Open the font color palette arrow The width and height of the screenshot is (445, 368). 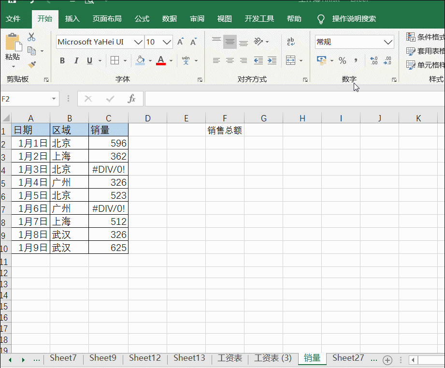pos(171,60)
